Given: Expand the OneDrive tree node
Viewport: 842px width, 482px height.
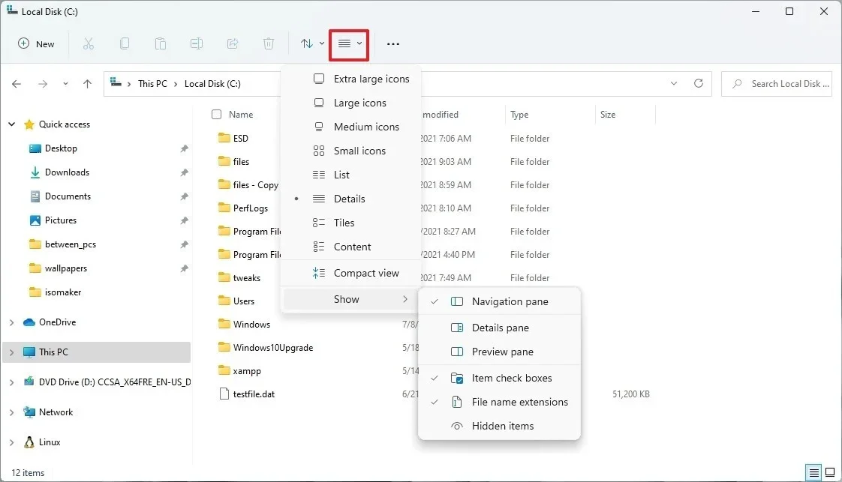Looking at the screenshot, I should point(11,322).
